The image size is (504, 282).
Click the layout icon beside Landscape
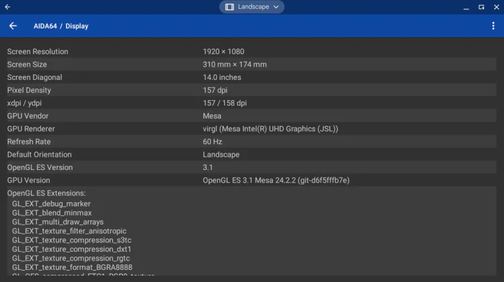coord(229,7)
